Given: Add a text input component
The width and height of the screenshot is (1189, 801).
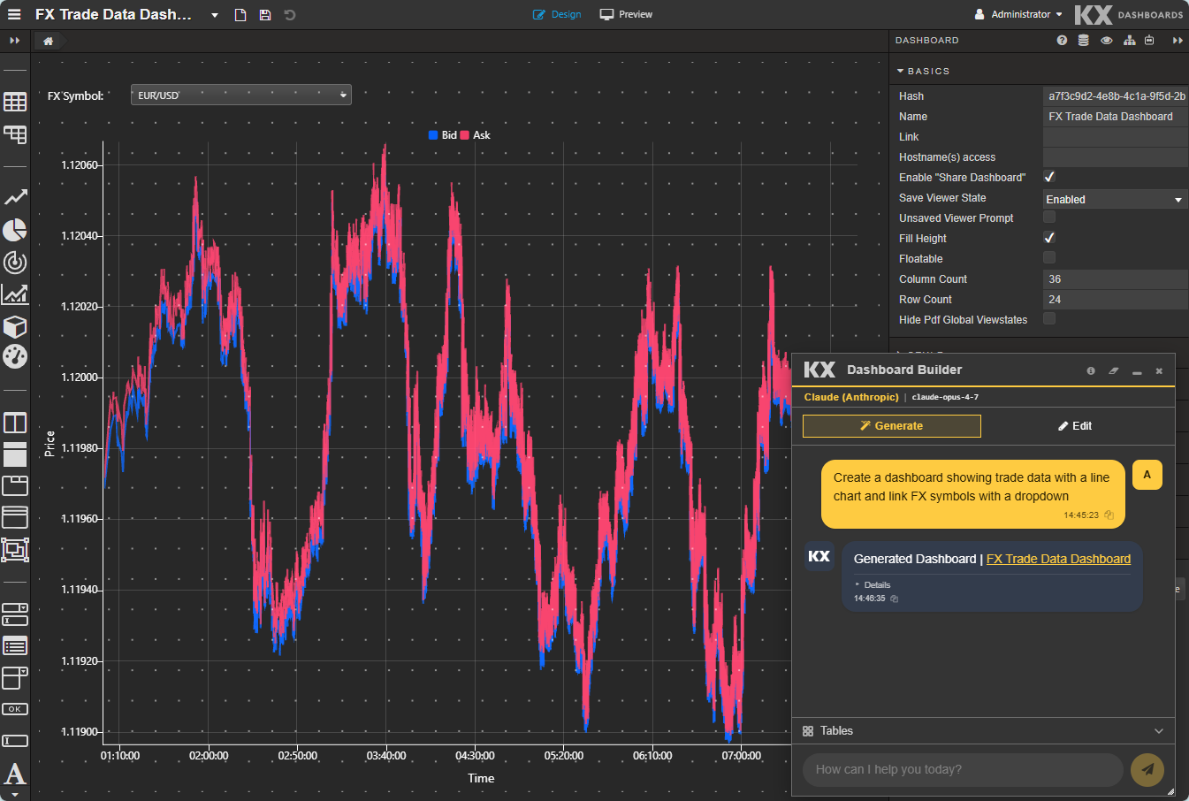Looking at the screenshot, I should click(x=15, y=741).
